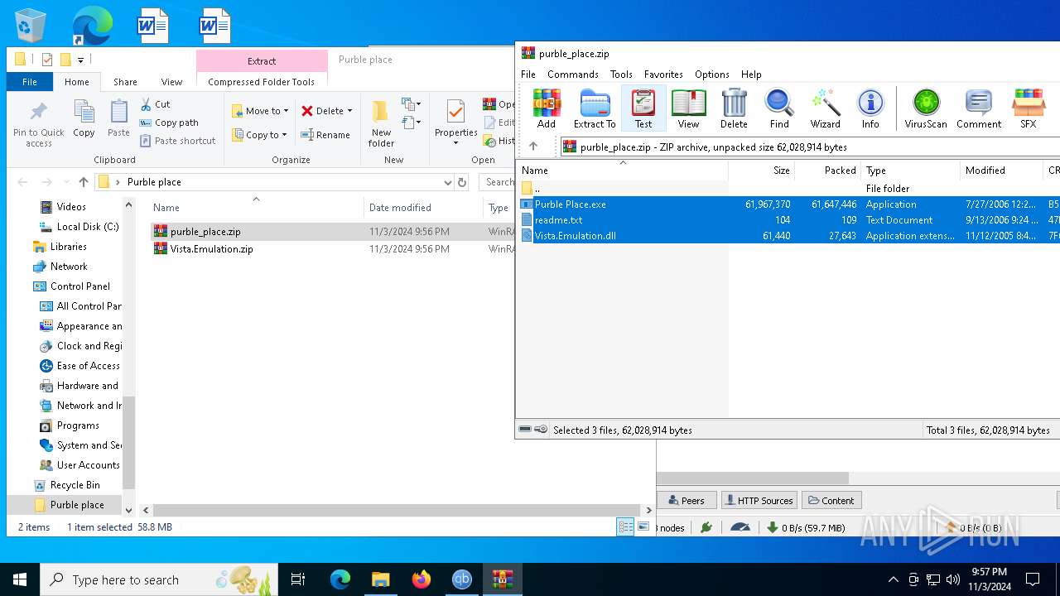
Task: Select readme.txt in the archive
Action: 558,220
